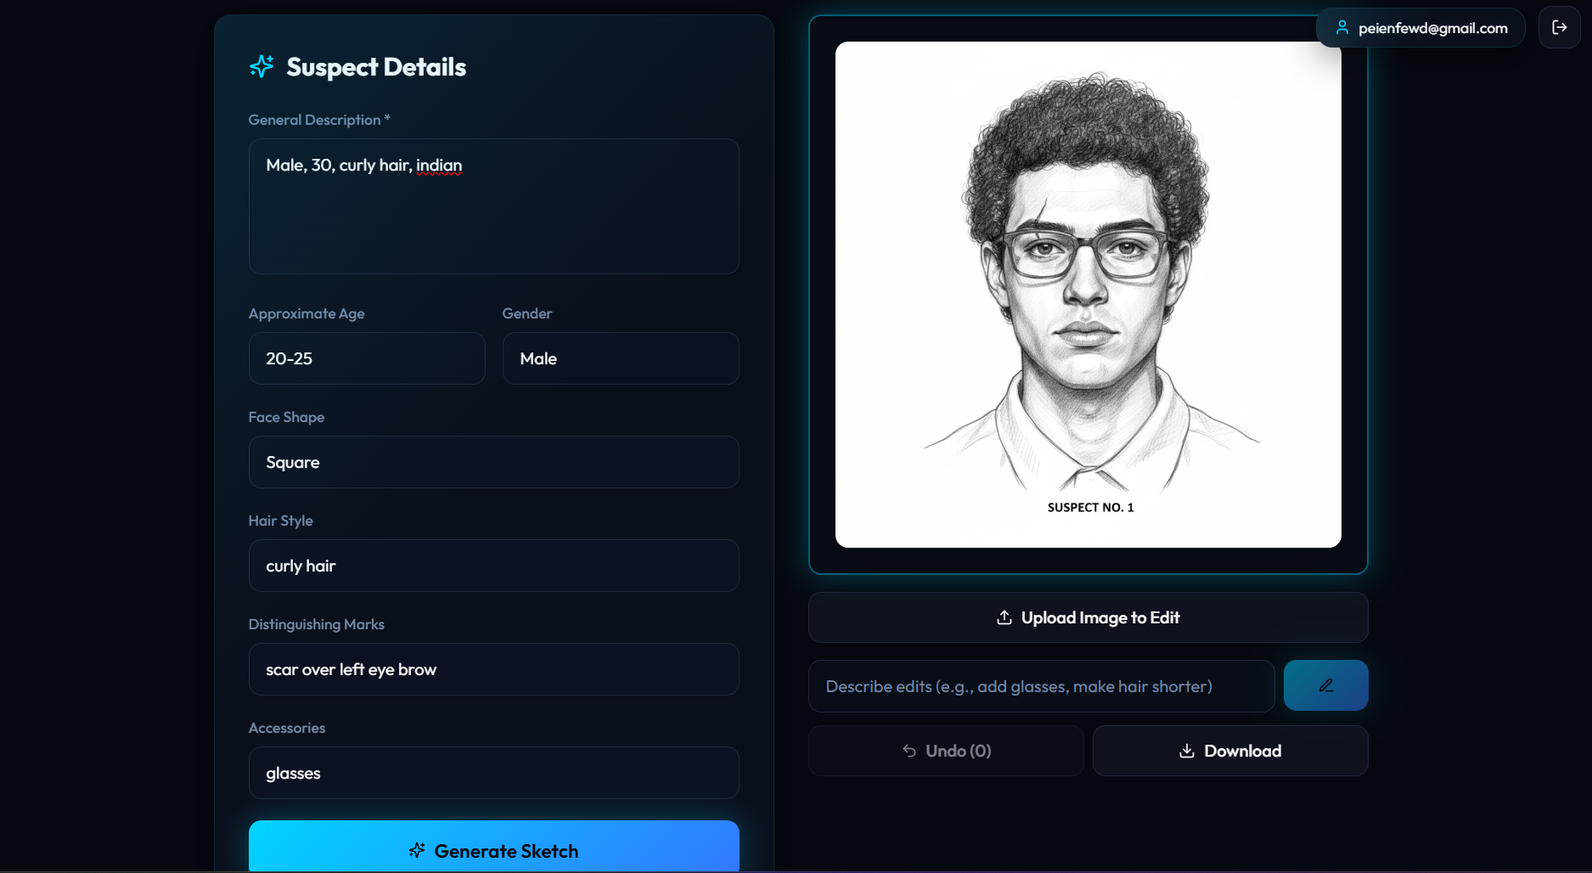The image size is (1592, 873).
Task: Click the Accessories field with glasses
Action: (x=493, y=773)
